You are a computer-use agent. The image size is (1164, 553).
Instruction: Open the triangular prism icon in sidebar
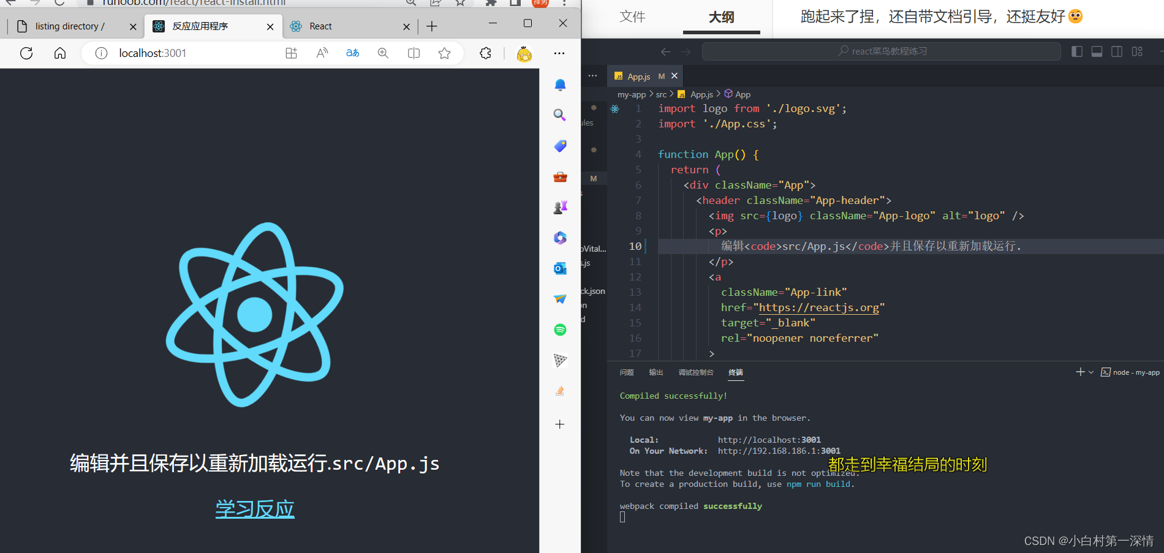tap(560, 360)
